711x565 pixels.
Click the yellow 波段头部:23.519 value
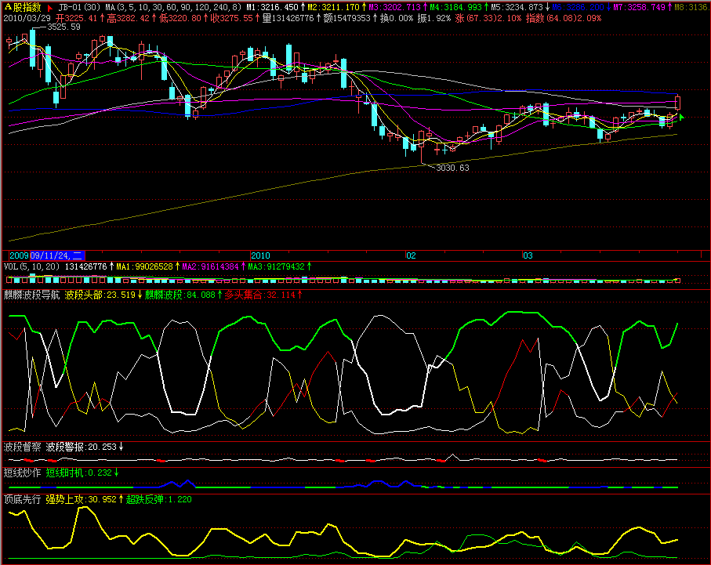100,295
